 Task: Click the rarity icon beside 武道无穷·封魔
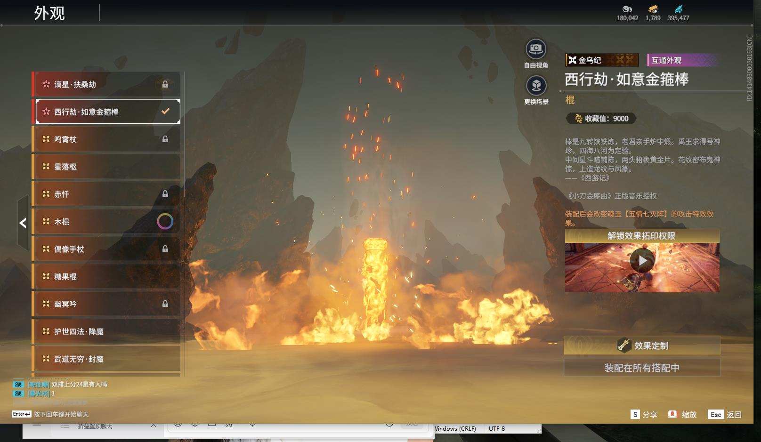(46, 359)
